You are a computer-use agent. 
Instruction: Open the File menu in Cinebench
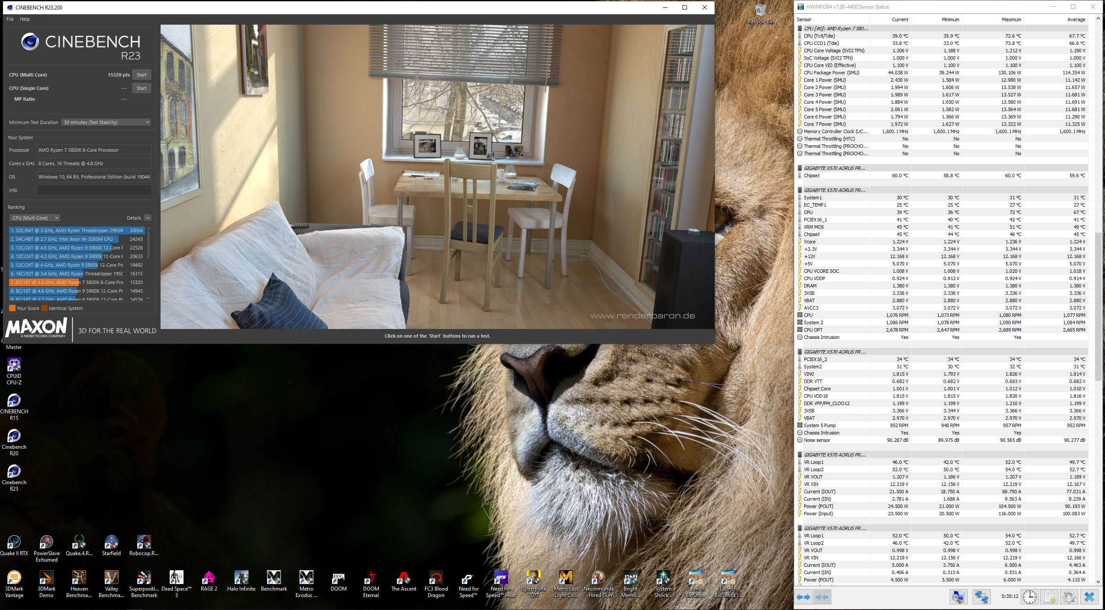[x=10, y=19]
